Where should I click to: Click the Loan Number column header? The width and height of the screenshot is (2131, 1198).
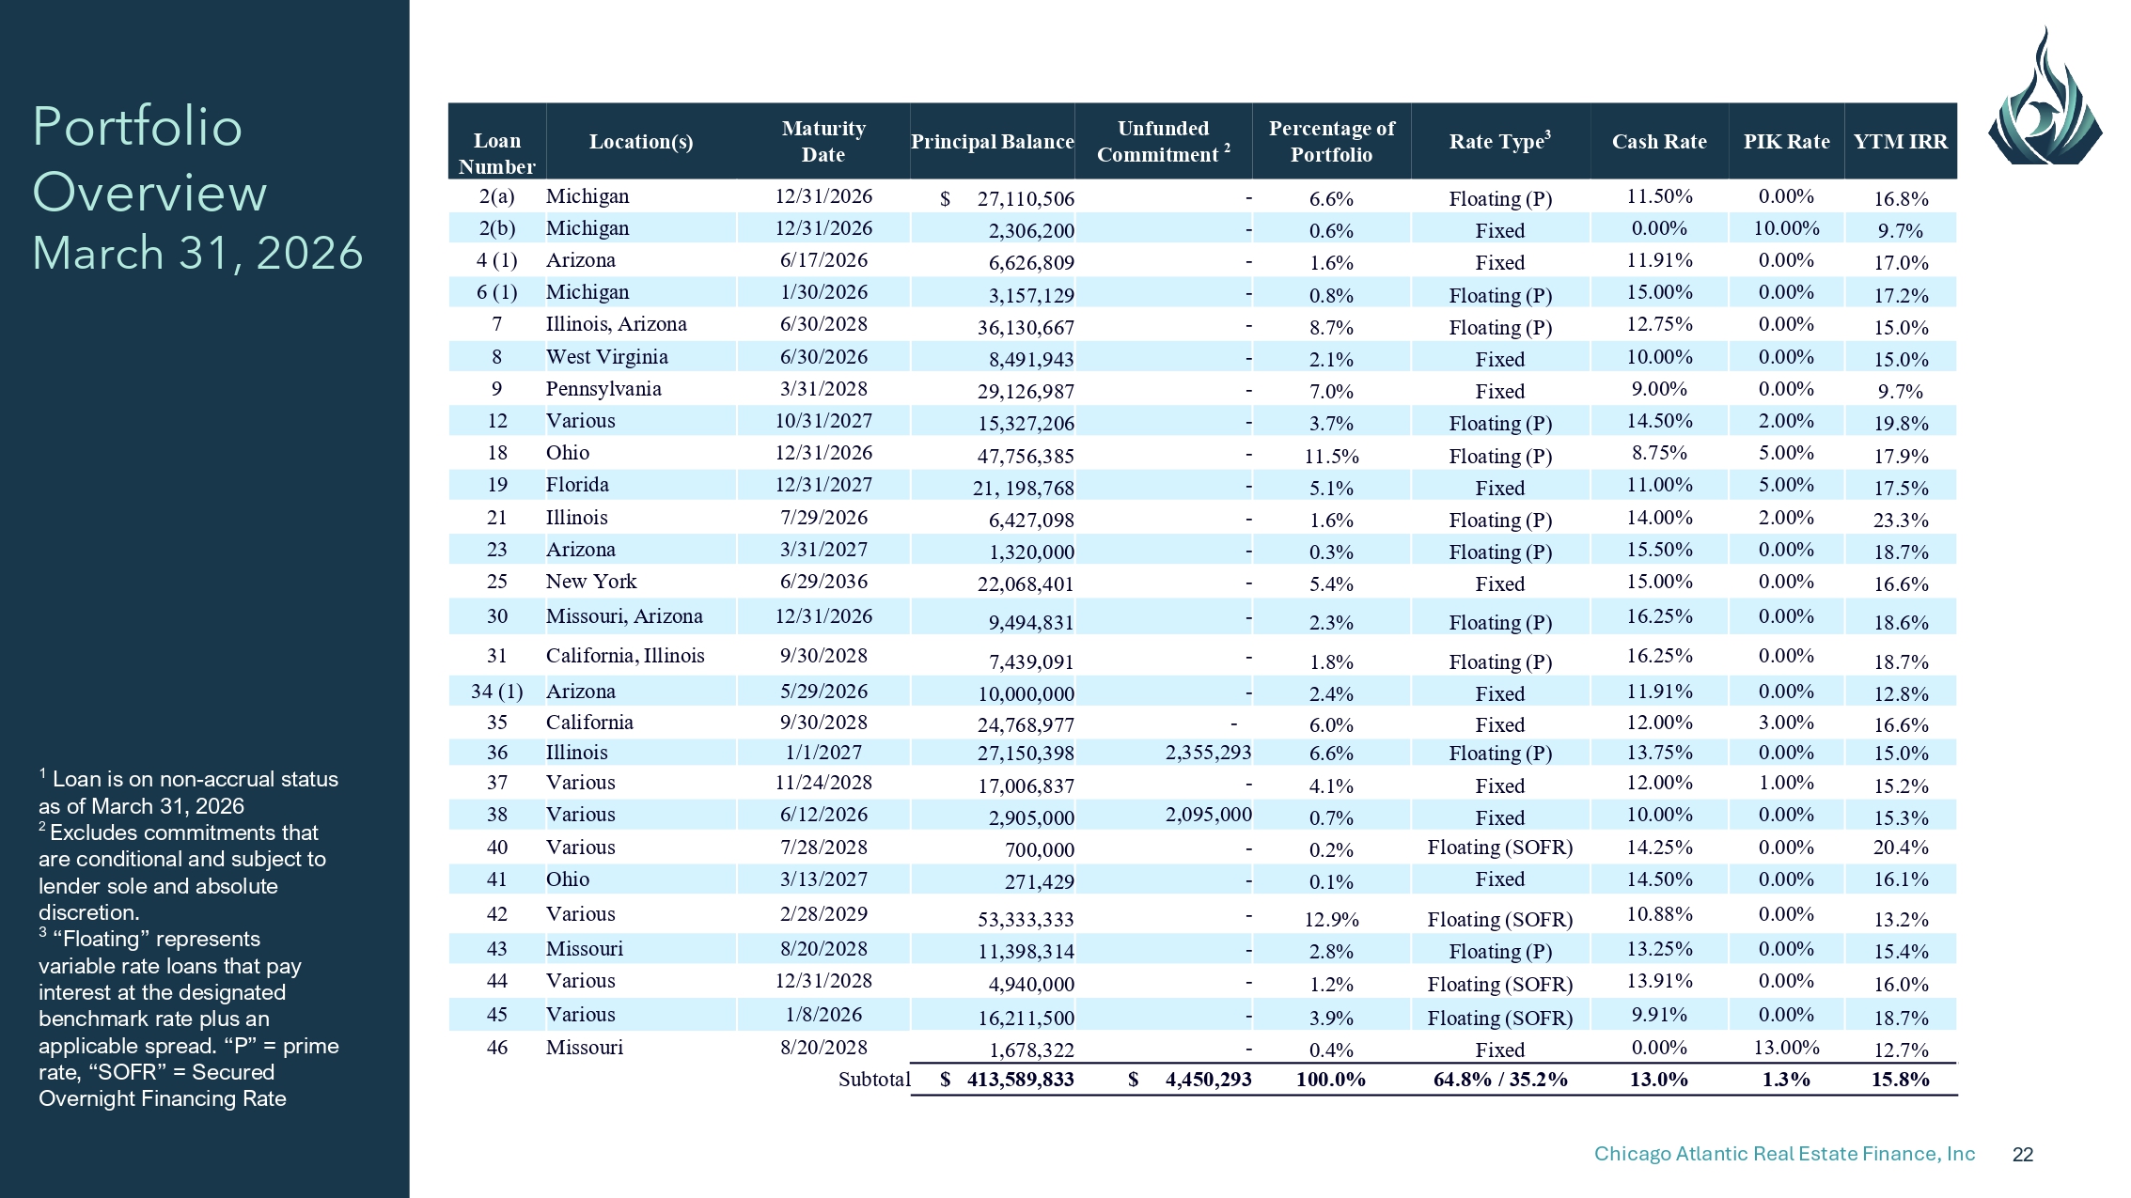496,153
